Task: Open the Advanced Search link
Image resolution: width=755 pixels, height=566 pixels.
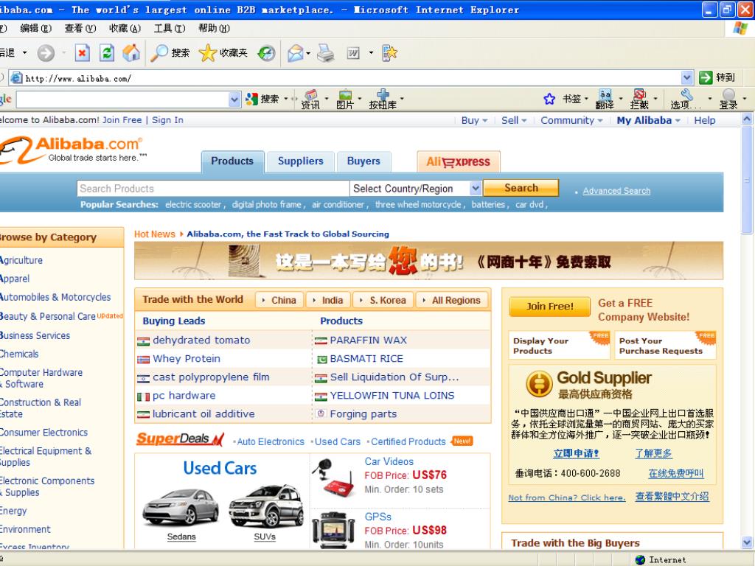Action: click(x=616, y=191)
